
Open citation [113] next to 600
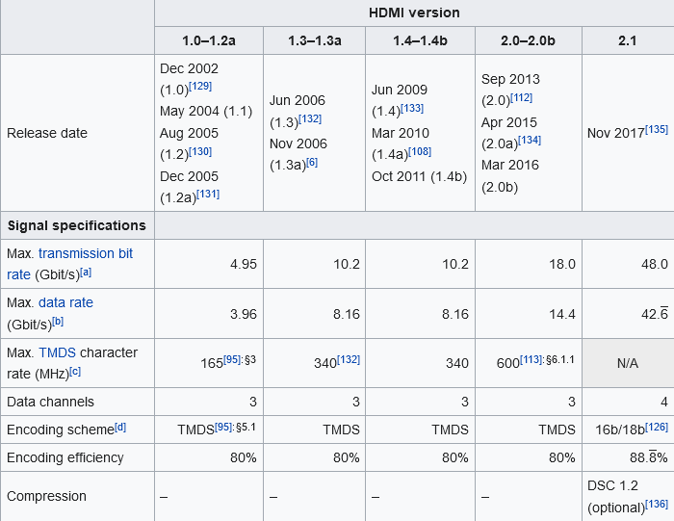click(531, 359)
